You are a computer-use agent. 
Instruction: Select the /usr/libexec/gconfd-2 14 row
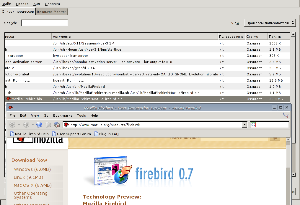[147, 68]
